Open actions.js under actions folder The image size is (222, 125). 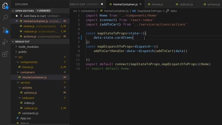[40, 93]
